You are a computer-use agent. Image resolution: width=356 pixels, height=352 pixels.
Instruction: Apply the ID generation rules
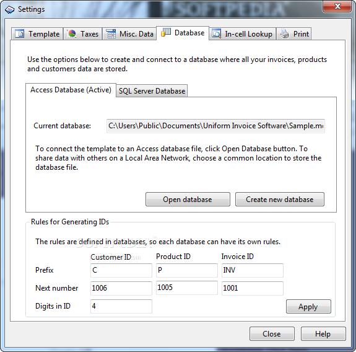(308, 307)
